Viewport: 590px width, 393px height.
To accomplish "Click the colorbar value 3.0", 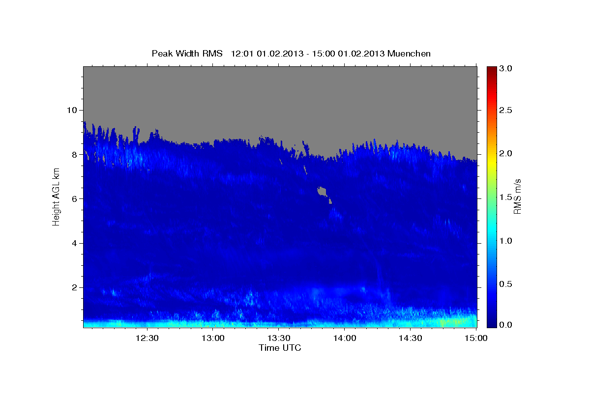I will click(506, 68).
